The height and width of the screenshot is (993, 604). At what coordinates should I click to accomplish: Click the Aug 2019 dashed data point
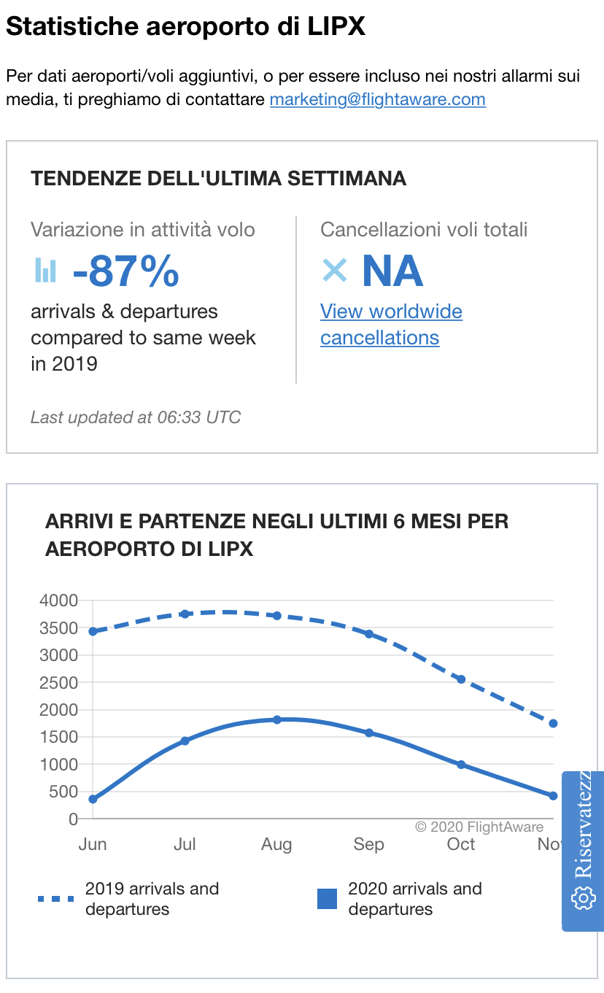(x=277, y=616)
